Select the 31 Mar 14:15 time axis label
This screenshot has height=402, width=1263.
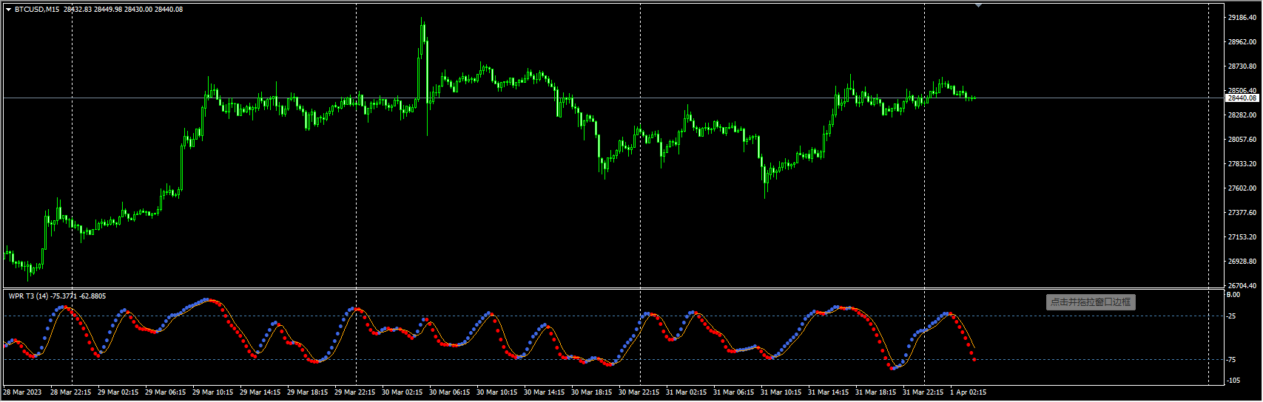click(828, 392)
